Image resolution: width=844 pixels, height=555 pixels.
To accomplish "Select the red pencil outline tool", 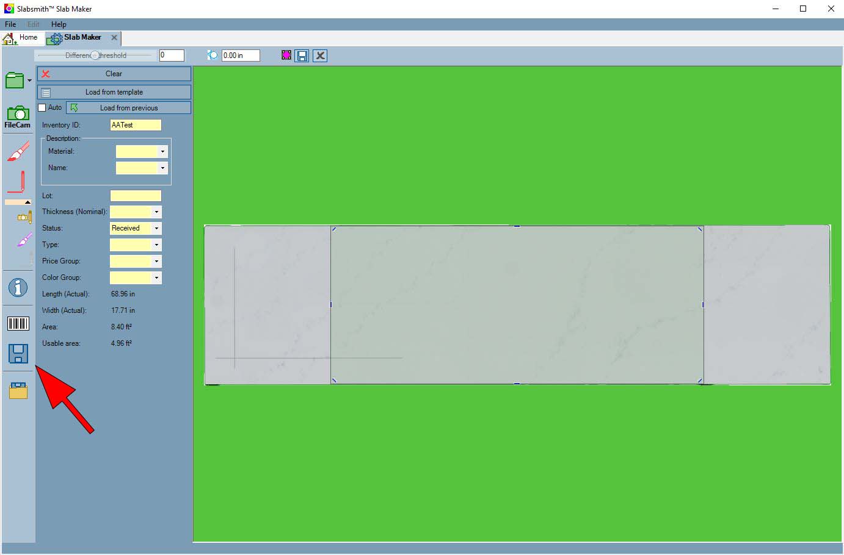I will (18, 182).
